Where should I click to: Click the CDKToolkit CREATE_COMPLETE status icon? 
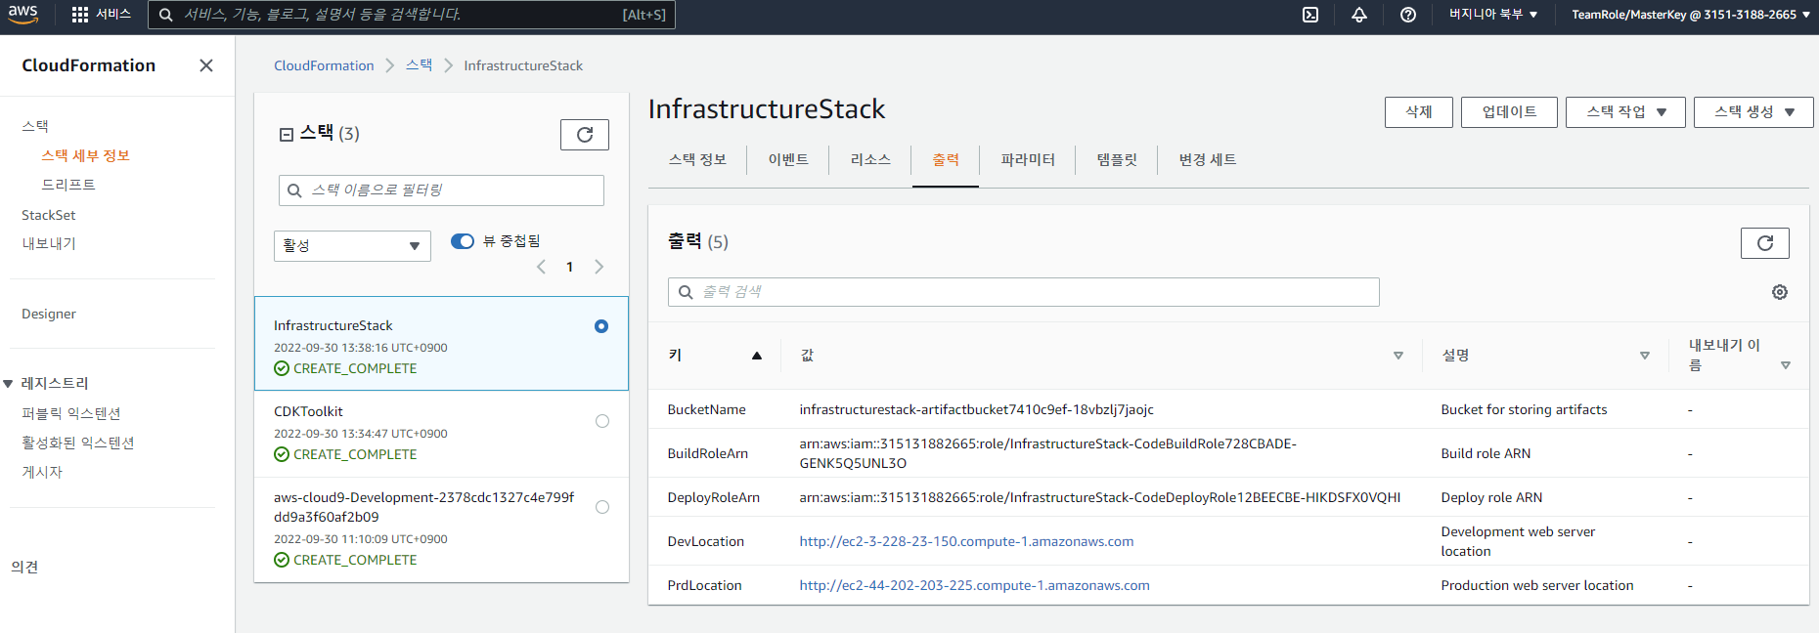click(x=282, y=454)
